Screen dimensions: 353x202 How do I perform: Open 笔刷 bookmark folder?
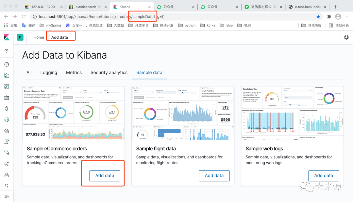pyautogui.click(x=244, y=25)
